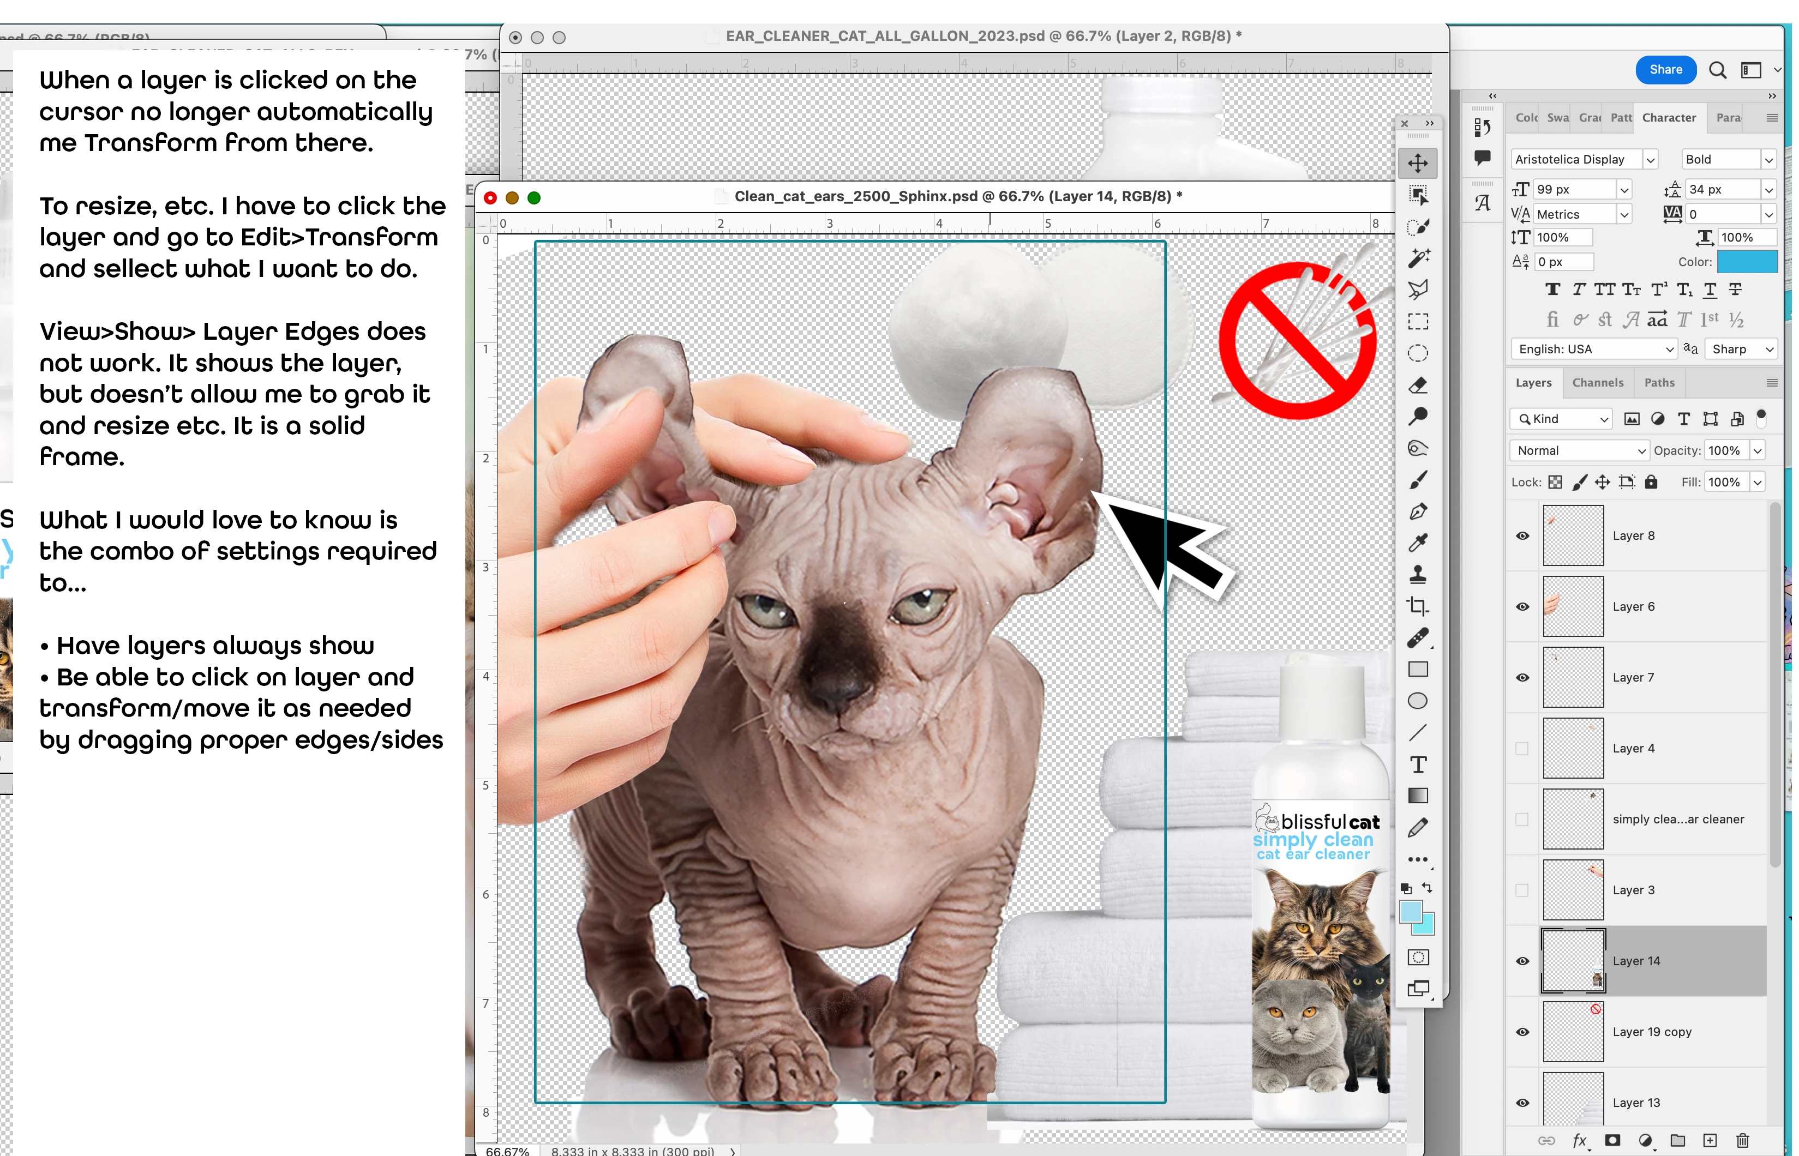Viewport: 1799px width, 1156px height.
Task: Click the create new layer icon
Action: [1710, 1140]
